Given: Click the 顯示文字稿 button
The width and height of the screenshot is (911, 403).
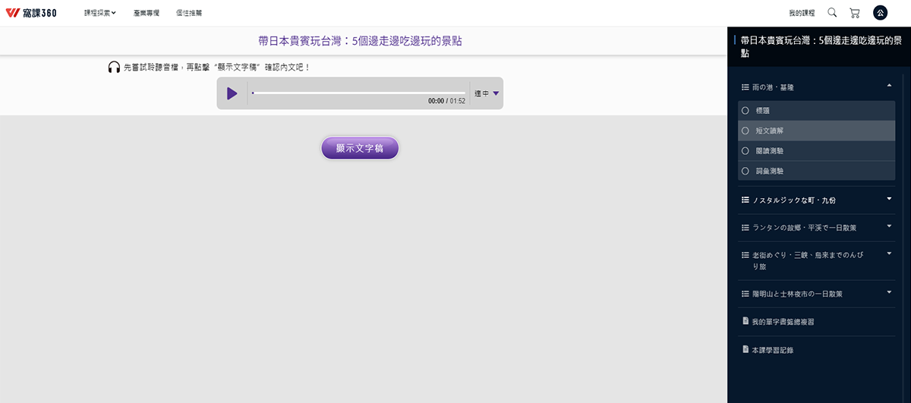Looking at the screenshot, I should pyautogui.click(x=360, y=149).
